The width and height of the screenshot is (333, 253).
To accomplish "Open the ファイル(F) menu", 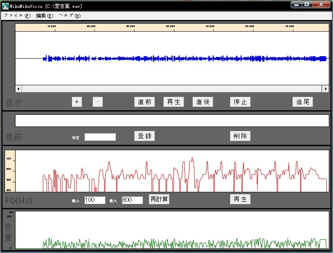I will tap(17, 15).
